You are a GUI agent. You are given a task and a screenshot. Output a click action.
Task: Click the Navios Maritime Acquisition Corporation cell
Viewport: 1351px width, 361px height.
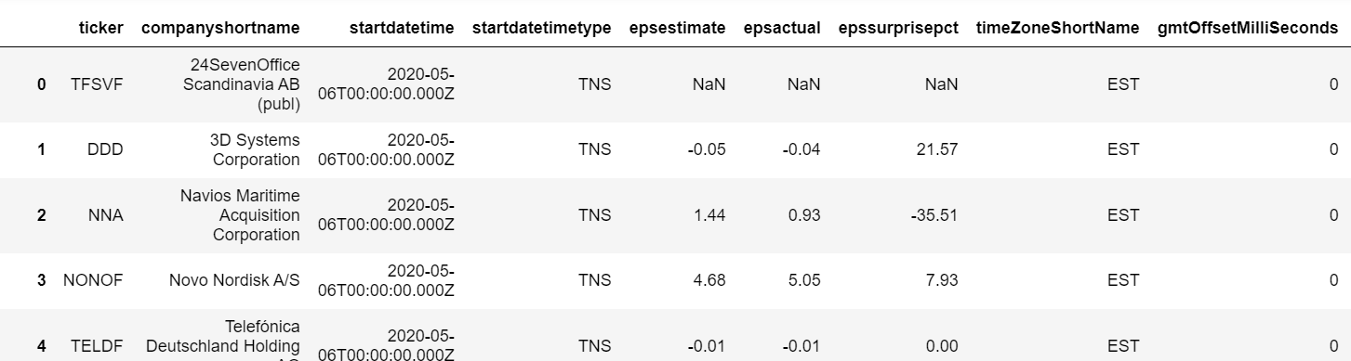(240, 215)
